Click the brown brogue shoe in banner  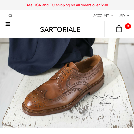63,85
